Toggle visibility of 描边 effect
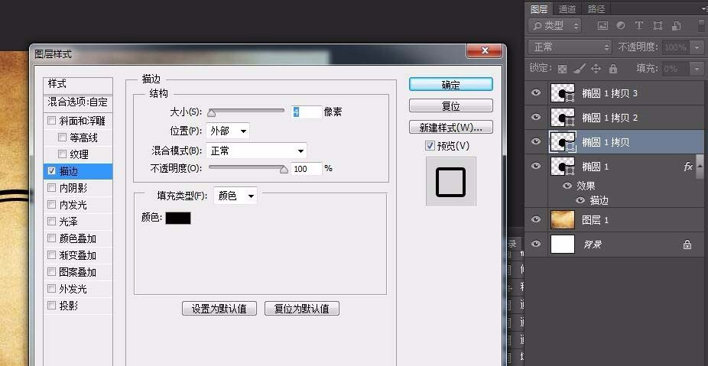Viewport: 708px width, 366px height. (580, 200)
